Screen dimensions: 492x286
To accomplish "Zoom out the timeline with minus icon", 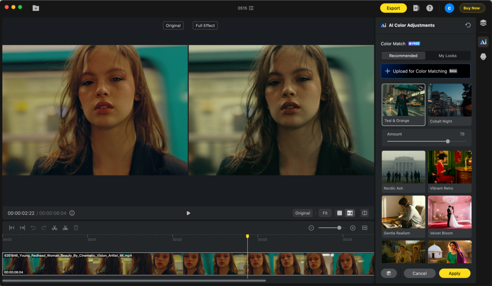I will pos(312,228).
